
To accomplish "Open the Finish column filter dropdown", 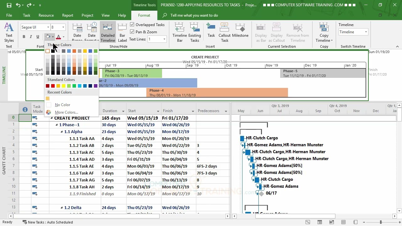I will click(193, 111).
